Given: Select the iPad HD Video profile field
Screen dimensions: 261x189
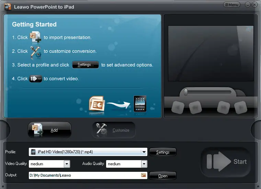Looking at the screenshot, I should tap(88, 152).
